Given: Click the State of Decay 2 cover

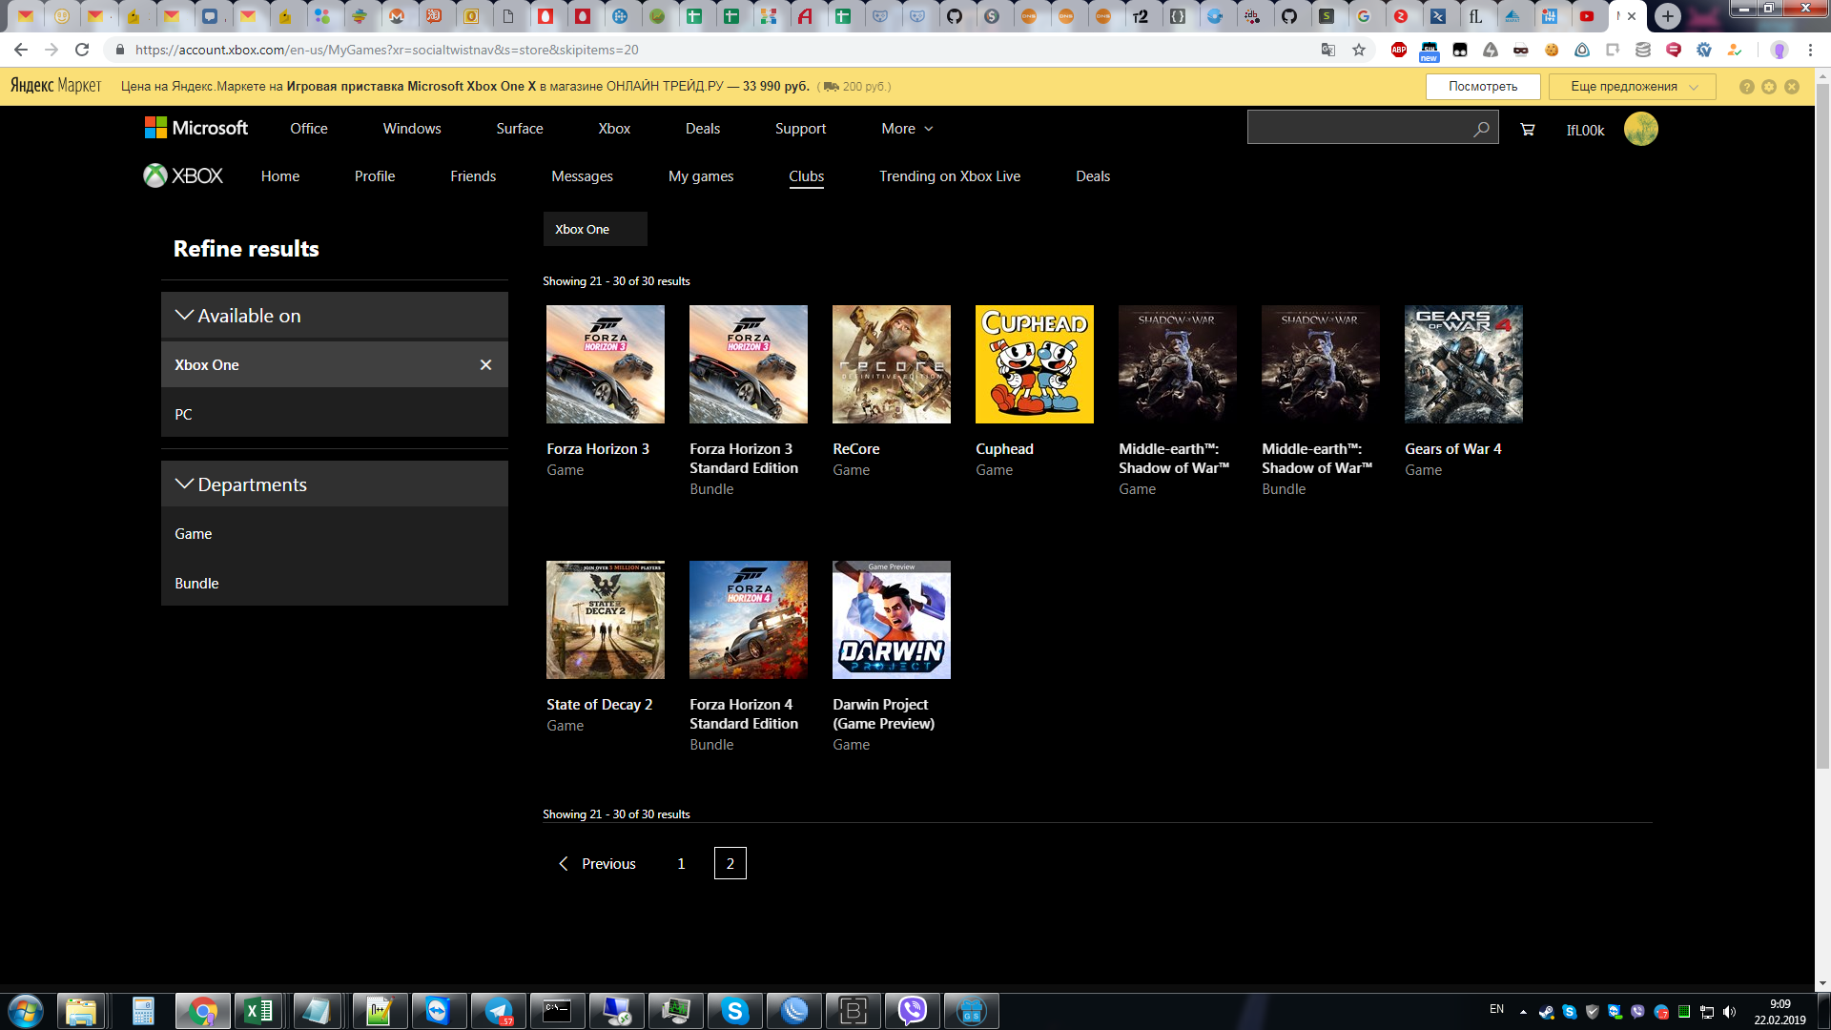Looking at the screenshot, I should [x=606, y=620].
